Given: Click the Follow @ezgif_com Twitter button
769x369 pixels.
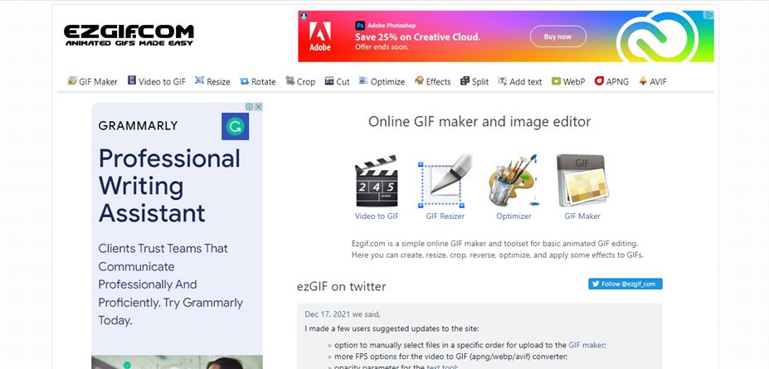Looking at the screenshot, I should 625,284.
